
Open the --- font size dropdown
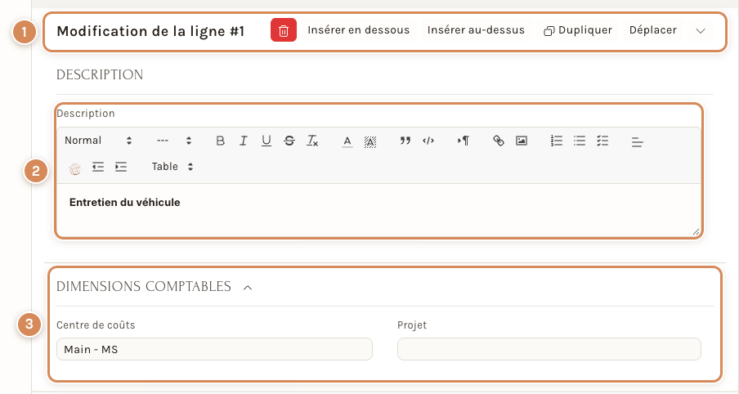pyautogui.click(x=174, y=141)
